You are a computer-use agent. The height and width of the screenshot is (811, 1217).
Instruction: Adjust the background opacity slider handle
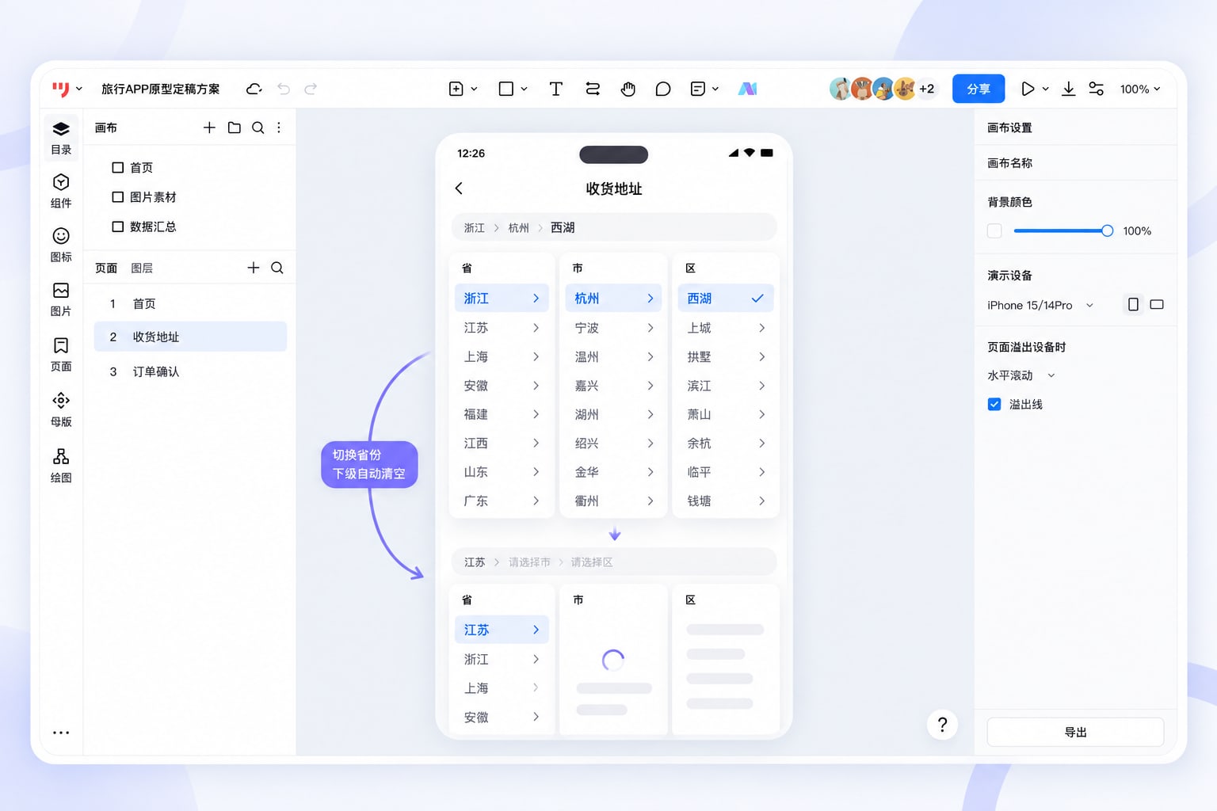[1107, 230]
